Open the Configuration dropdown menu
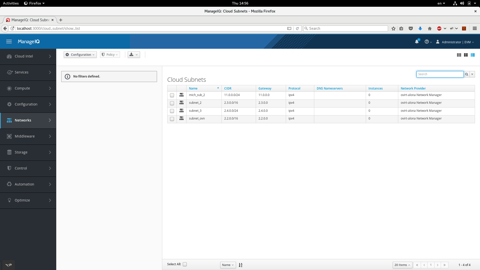Image resolution: width=480 pixels, height=270 pixels. pyautogui.click(x=80, y=54)
